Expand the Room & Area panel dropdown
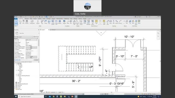 click(95, 26)
